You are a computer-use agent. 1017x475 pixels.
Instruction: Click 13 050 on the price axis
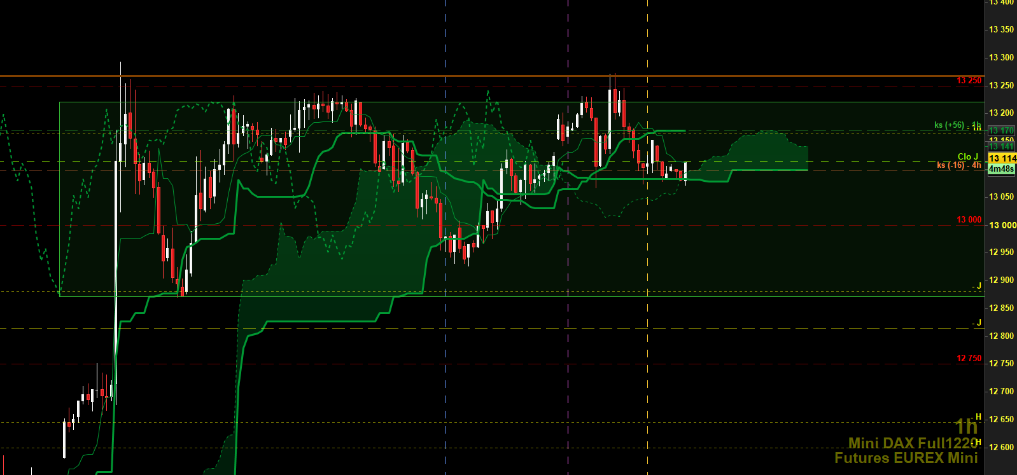click(1001, 196)
